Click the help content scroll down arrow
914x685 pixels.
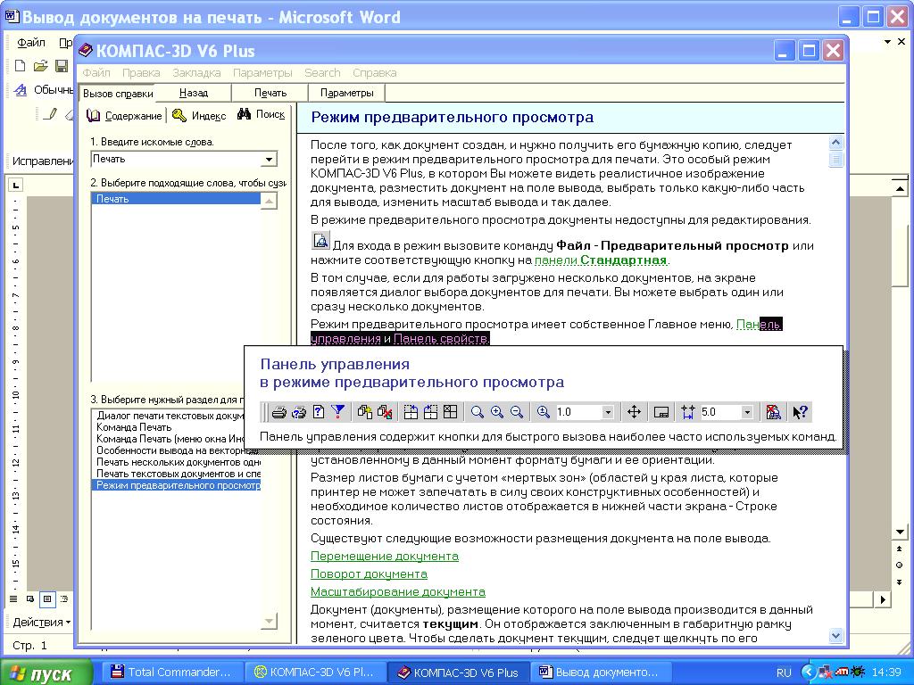click(x=835, y=636)
